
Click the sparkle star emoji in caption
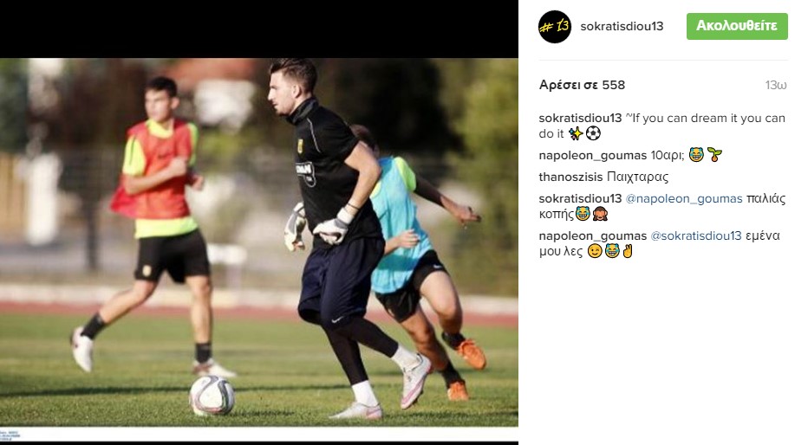click(576, 133)
